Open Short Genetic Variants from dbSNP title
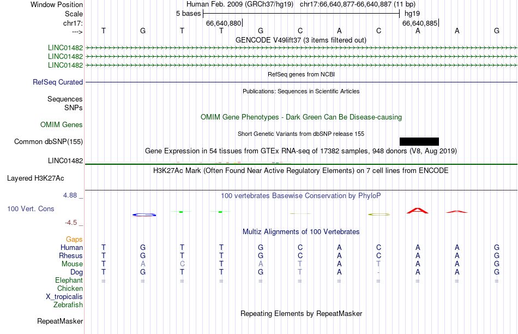The image size is (518, 334). (301, 134)
